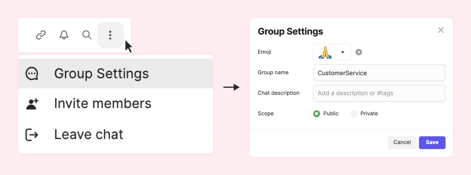
Task: Remove the selected emoji with the clear icon
Action: (359, 52)
